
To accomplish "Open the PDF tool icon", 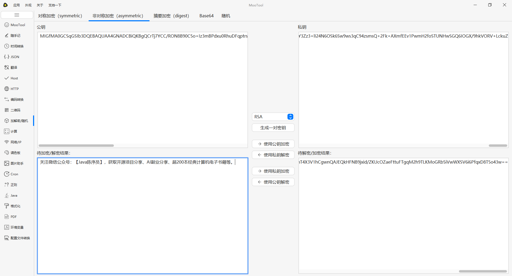I will tap(7, 217).
